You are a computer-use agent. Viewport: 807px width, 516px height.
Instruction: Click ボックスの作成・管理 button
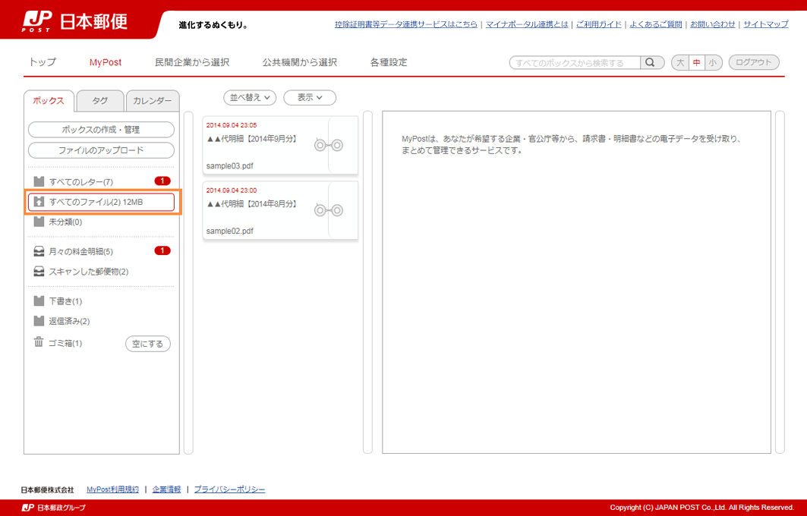tap(101, 130)
